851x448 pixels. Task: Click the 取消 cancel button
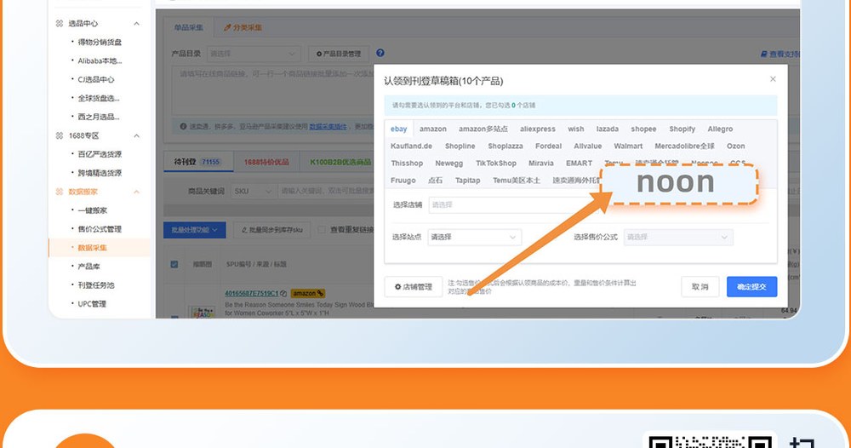coord(700,287)
